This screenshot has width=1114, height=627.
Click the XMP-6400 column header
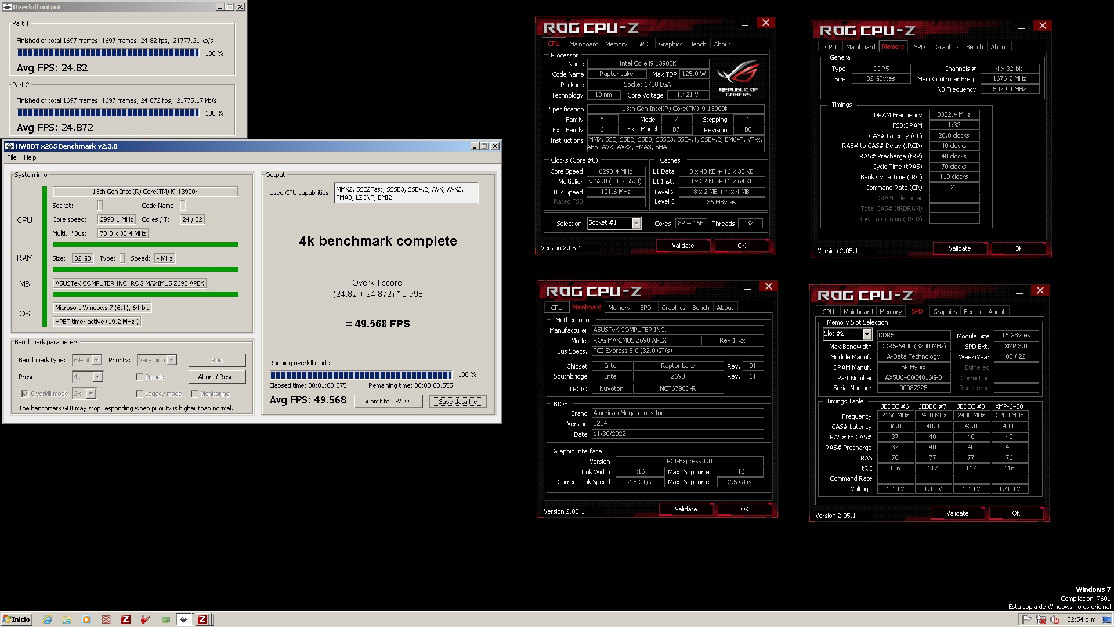pyautogui.click(x=1009, y=406)
